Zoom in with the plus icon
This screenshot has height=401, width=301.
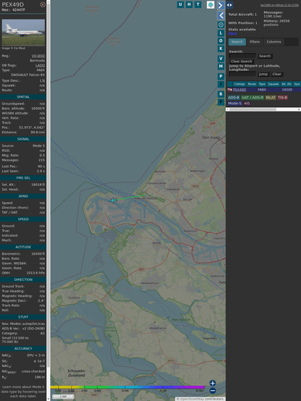pos(213,383)
